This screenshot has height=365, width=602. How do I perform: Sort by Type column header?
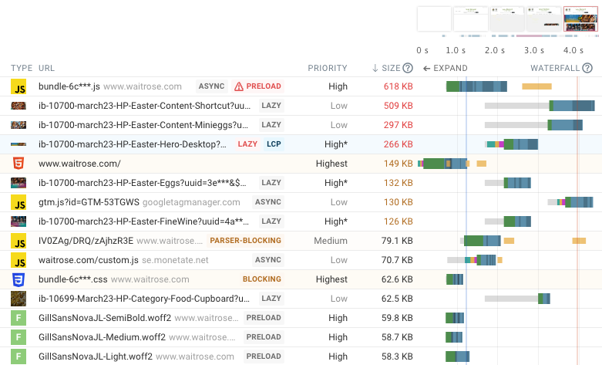tap(22, 68)
